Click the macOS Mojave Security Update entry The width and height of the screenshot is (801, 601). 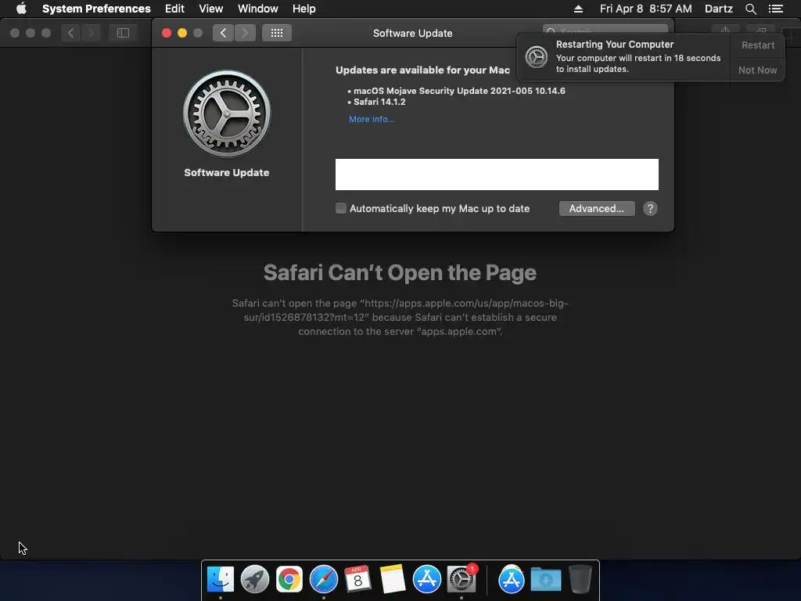(x=459, y=91)
